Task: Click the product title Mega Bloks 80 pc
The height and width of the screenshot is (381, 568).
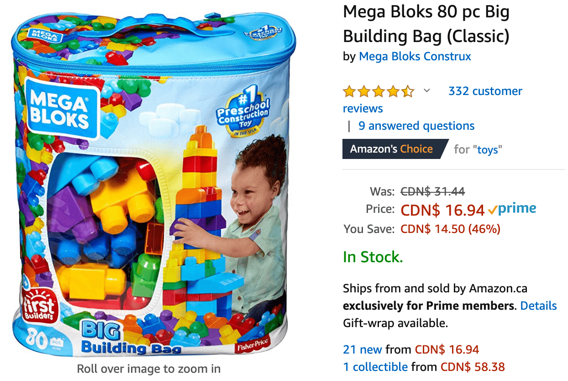Action: 426,24
